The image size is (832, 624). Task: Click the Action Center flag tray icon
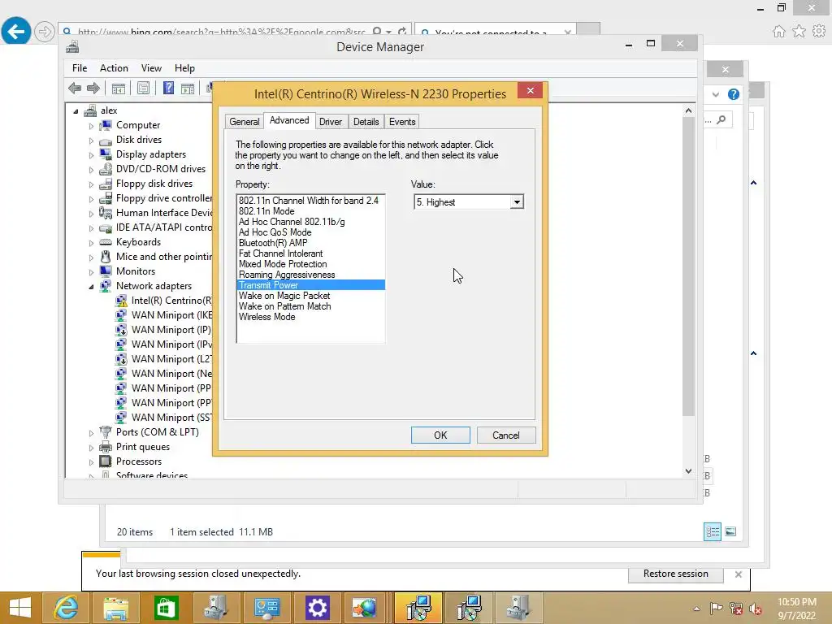[716, 608]
